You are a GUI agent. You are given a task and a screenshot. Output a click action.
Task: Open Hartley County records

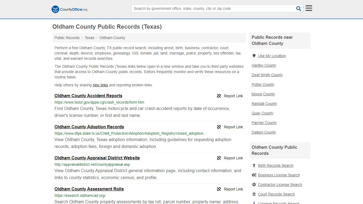click(264, 65)
